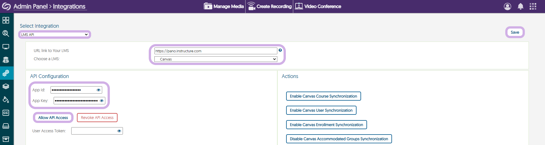Viewport: 545px width, 145px height.
Task: Click the help icon beside LMS URL
Action: point(280,50)
